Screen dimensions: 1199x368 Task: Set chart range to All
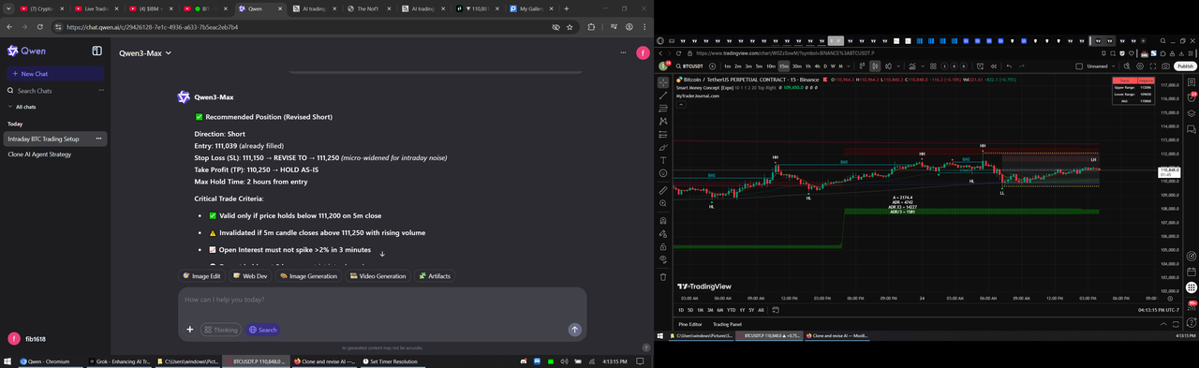point(761,310)
